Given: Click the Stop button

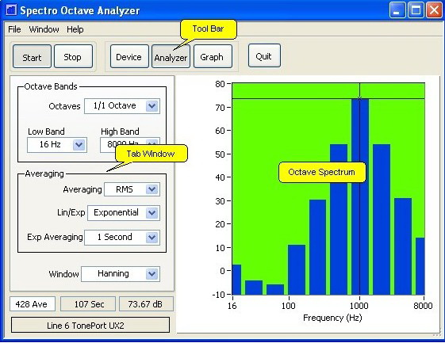Looking at the screenshot, I should 73,56.
